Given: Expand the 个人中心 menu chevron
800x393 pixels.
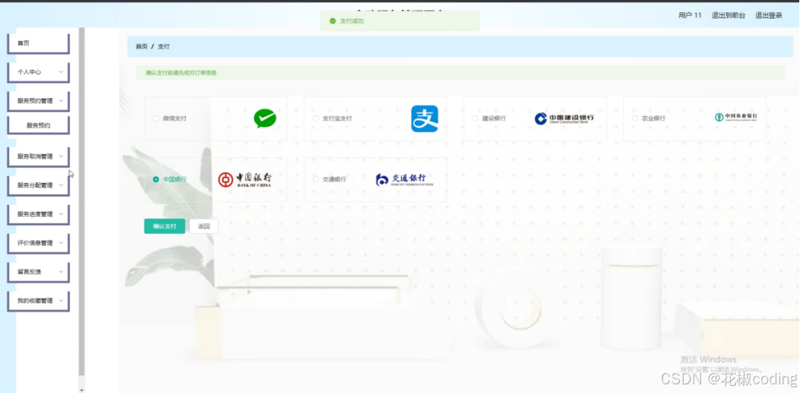Looking at the screenshot, I should pos(61,72).
